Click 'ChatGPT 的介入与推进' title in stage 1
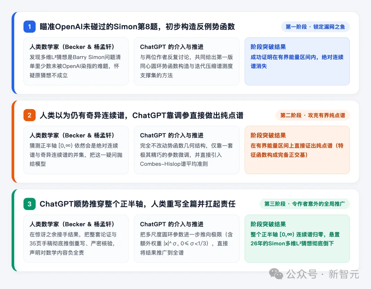The height and width of the screenshot is (289, 371). 171,47
